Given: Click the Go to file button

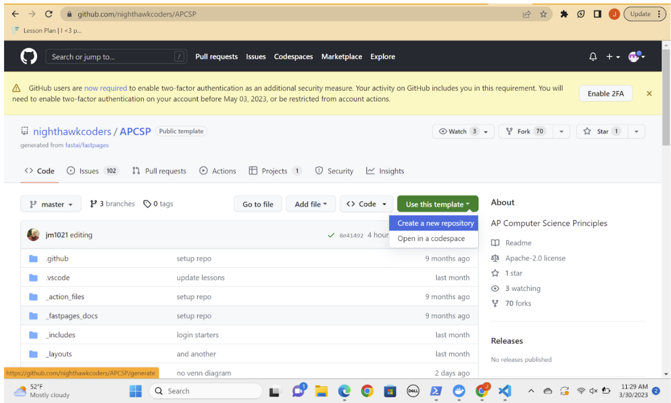Looking at the screenshot, I should tap(258, 204).
